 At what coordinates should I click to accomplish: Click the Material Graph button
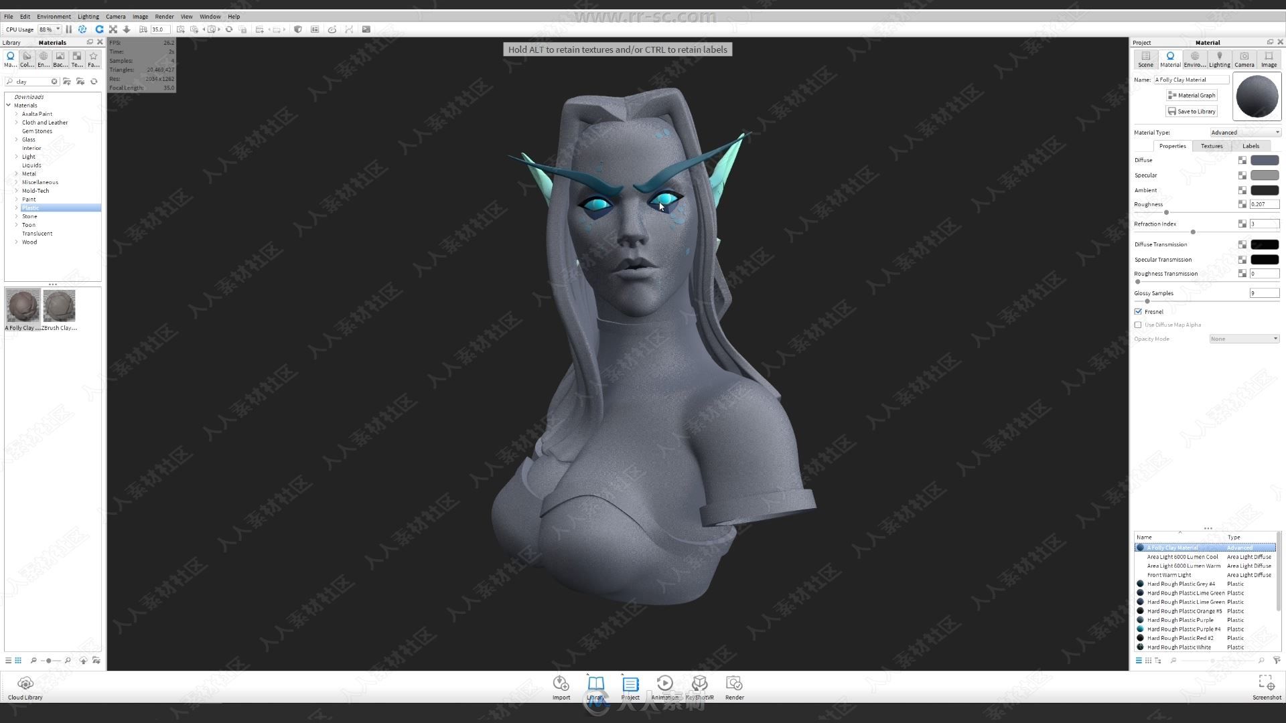(x=1192, y=96)
